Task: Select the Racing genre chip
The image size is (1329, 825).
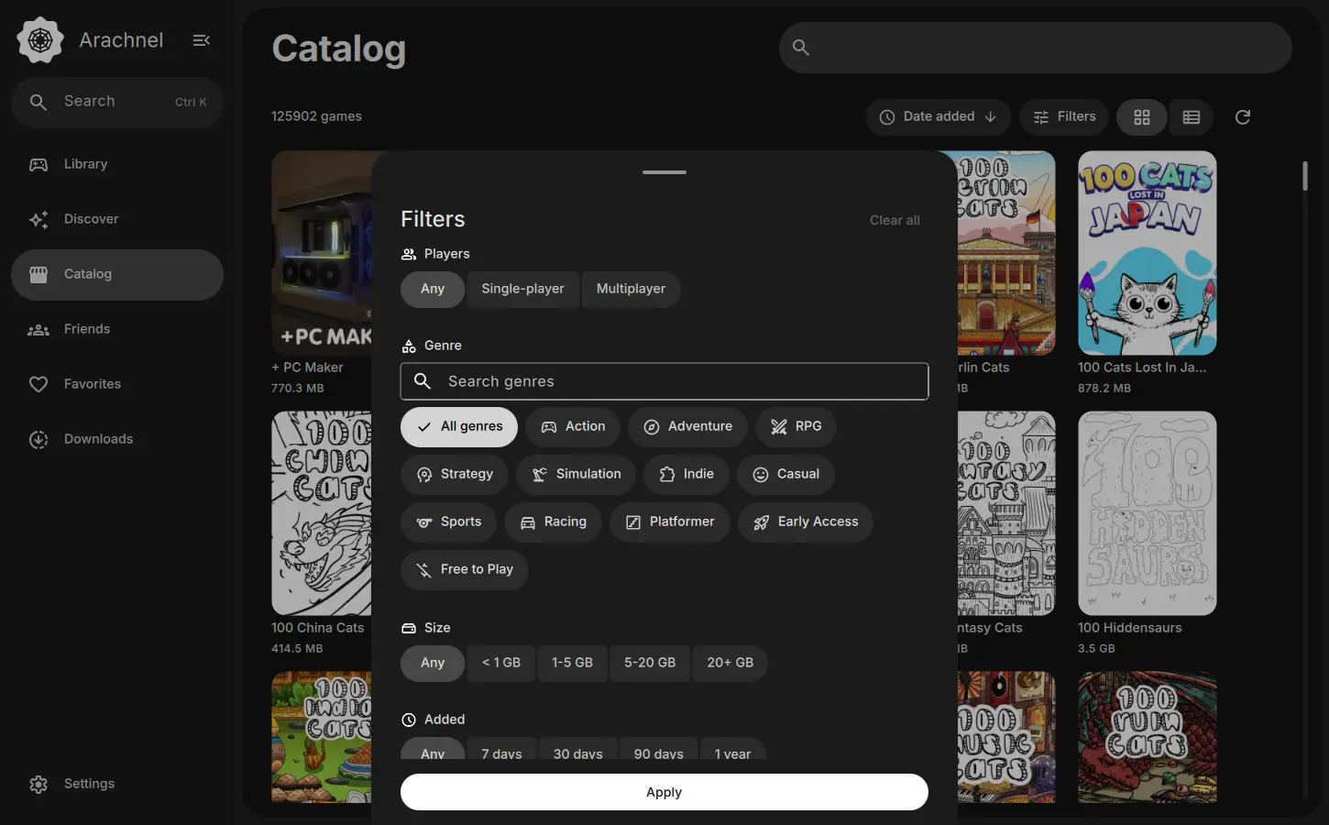Action: click(553, 522)
